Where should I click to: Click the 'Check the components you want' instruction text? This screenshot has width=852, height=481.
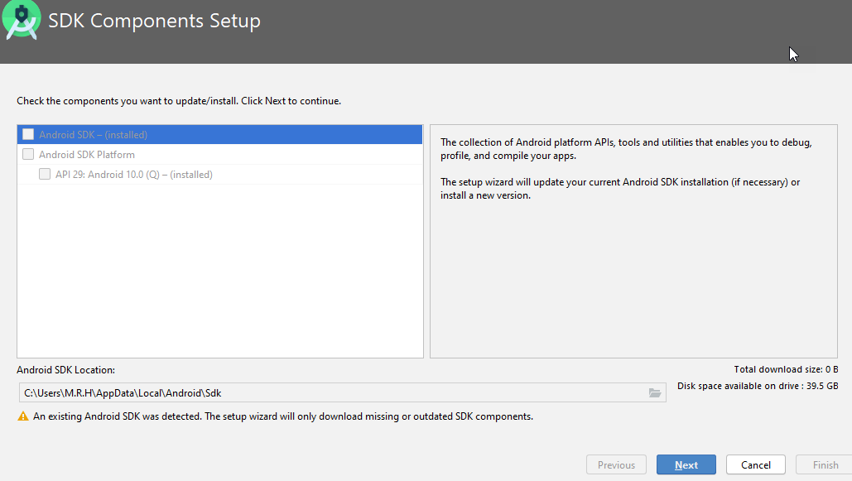click(x=179, y=100)
